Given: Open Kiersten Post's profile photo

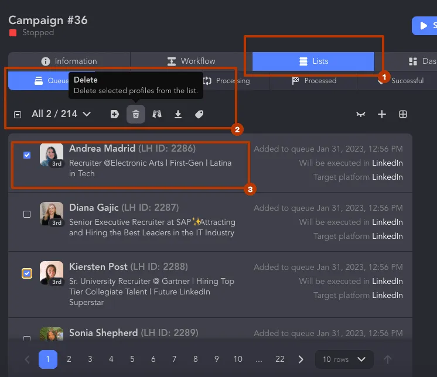Looking at the screenshot, I should (x=52, y=273).
